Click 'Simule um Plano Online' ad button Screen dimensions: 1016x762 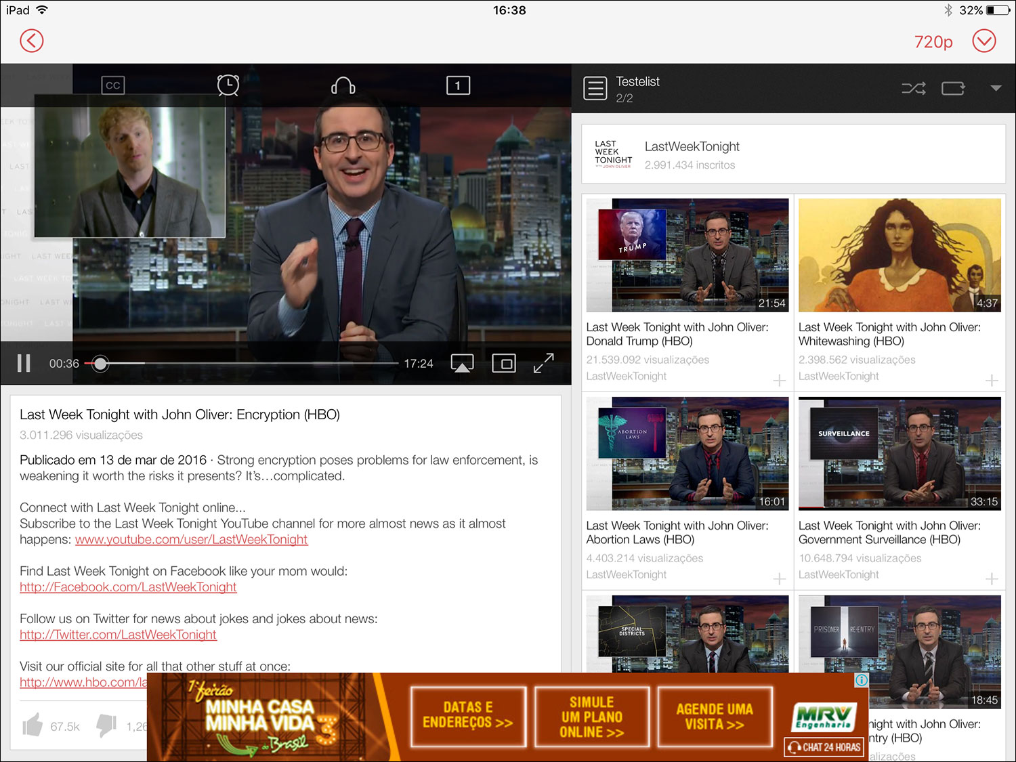(x=592, y=716)
